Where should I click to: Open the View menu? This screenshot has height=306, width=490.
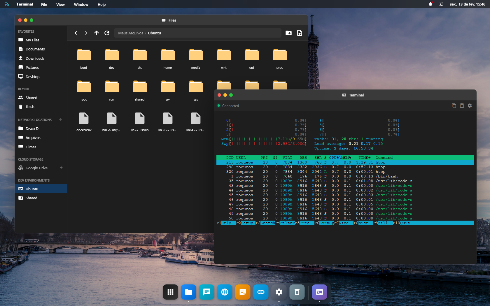(x=60, y=4)
